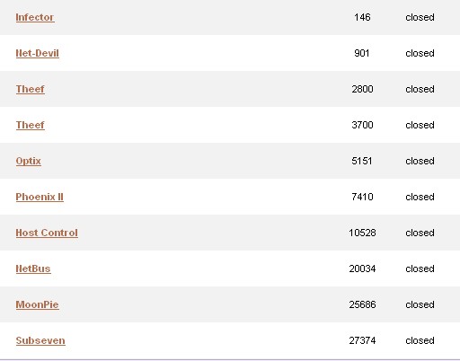Visit the Subseven link
Screen dimensions: 460x361
(40, 340)
